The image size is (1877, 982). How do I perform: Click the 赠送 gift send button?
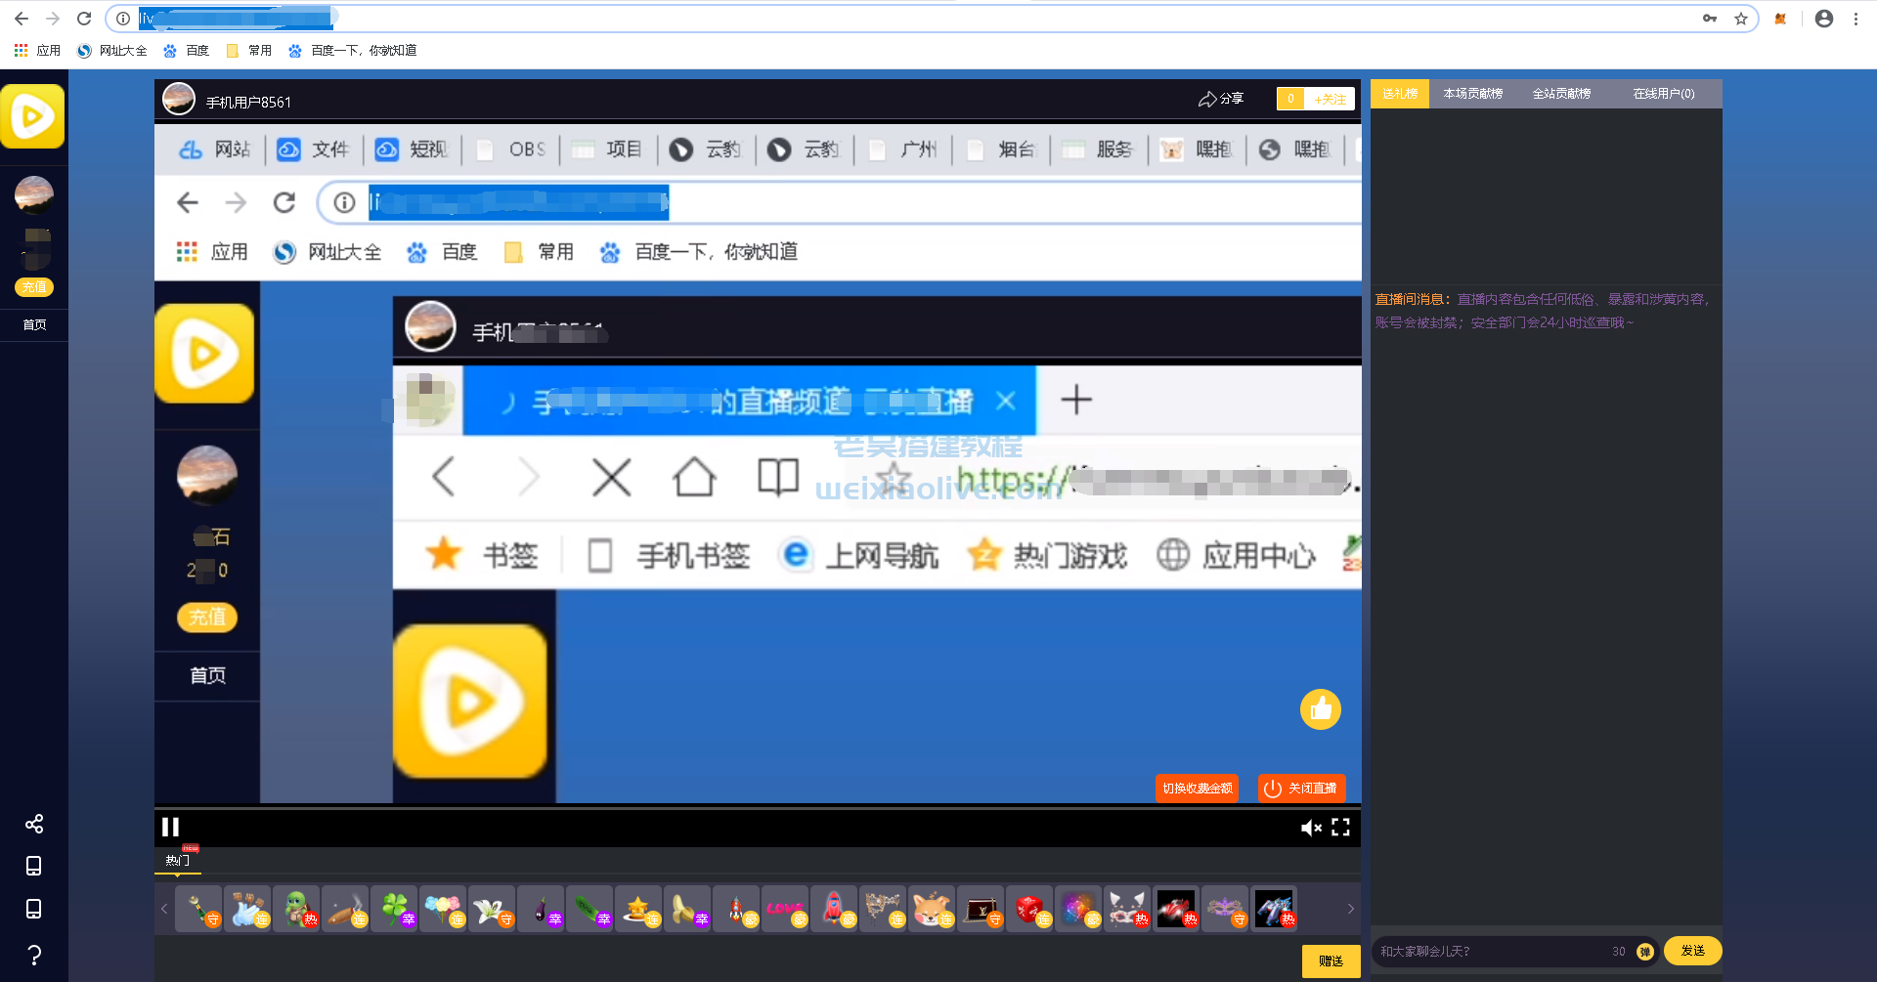point(1331,961)
